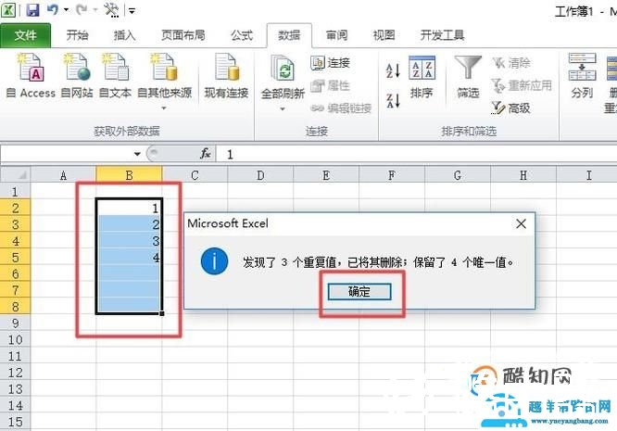Expand the 自其他来源 dropdown arrow
This screenshot has width=617, height=431.
pyautogui.click(x=164, y=108)
